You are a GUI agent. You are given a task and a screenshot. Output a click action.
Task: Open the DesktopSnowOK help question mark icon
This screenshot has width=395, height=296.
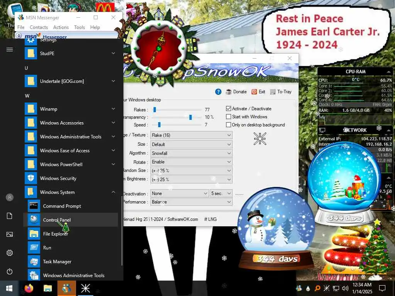[218, 92]
